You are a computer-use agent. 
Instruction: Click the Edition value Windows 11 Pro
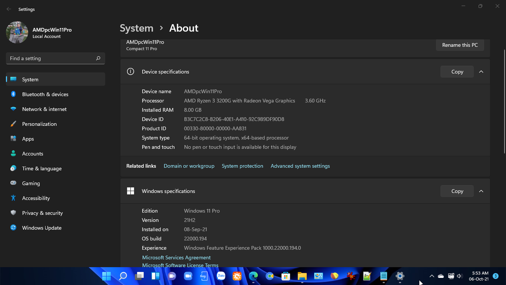[202, 211]
